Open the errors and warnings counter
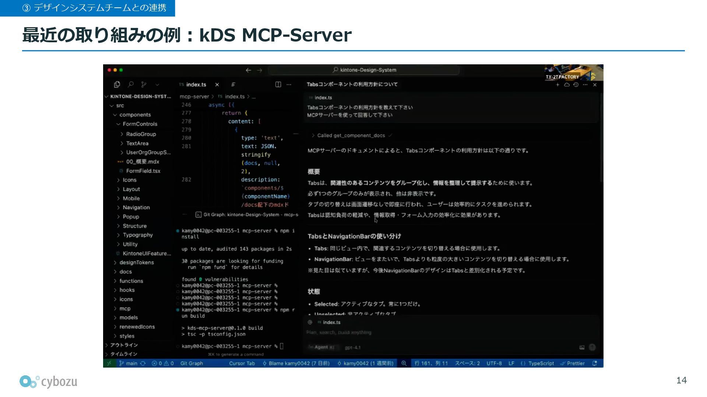The height and width of the screenshot is (397, 707). coord(163,363)
